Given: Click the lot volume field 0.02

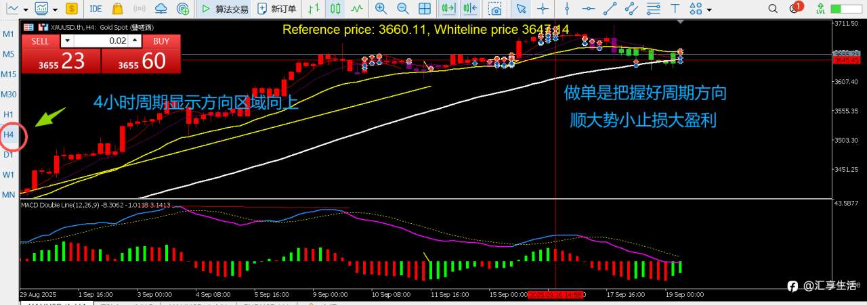Looking at the screenshot, I should pos(102,41).
